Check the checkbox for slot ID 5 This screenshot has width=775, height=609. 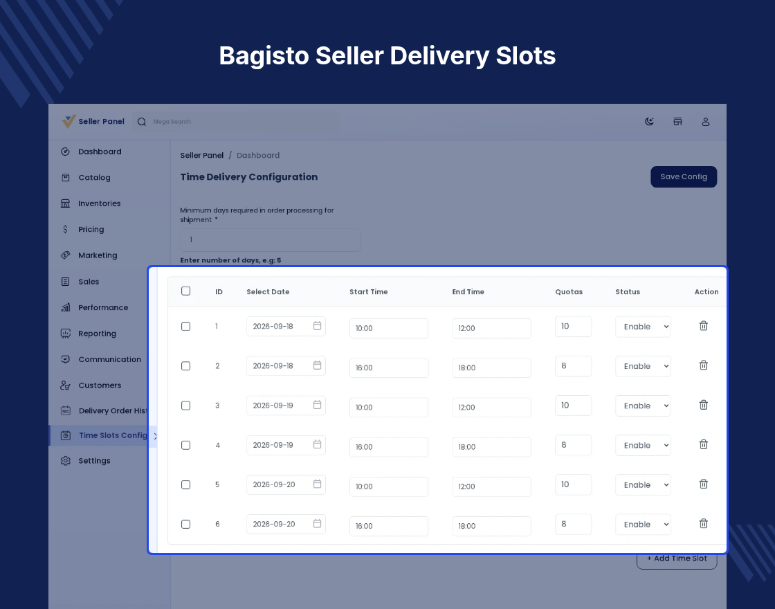pyautogui.click(x=186, y=484)
